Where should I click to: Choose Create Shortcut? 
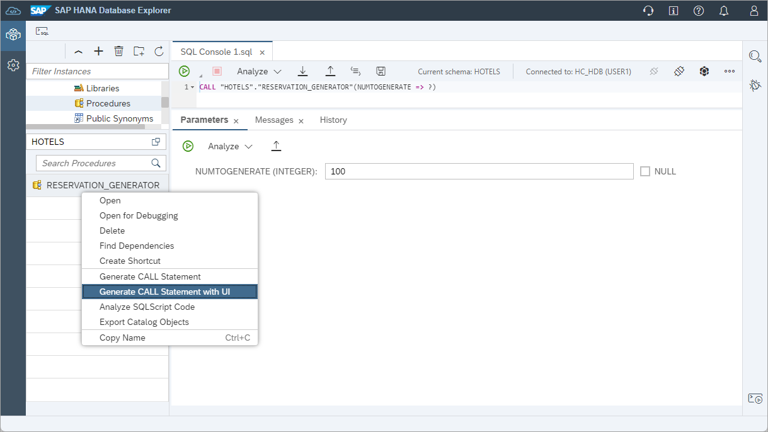pos(169,261)
